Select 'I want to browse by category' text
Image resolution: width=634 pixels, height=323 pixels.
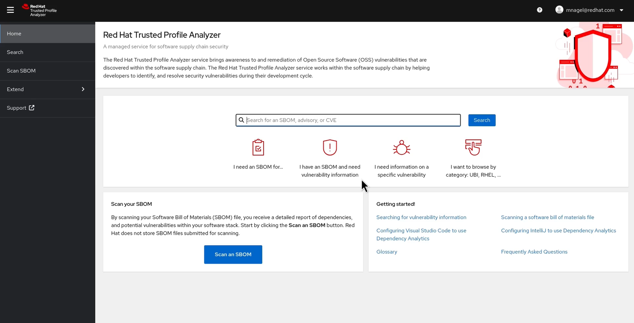473,171
